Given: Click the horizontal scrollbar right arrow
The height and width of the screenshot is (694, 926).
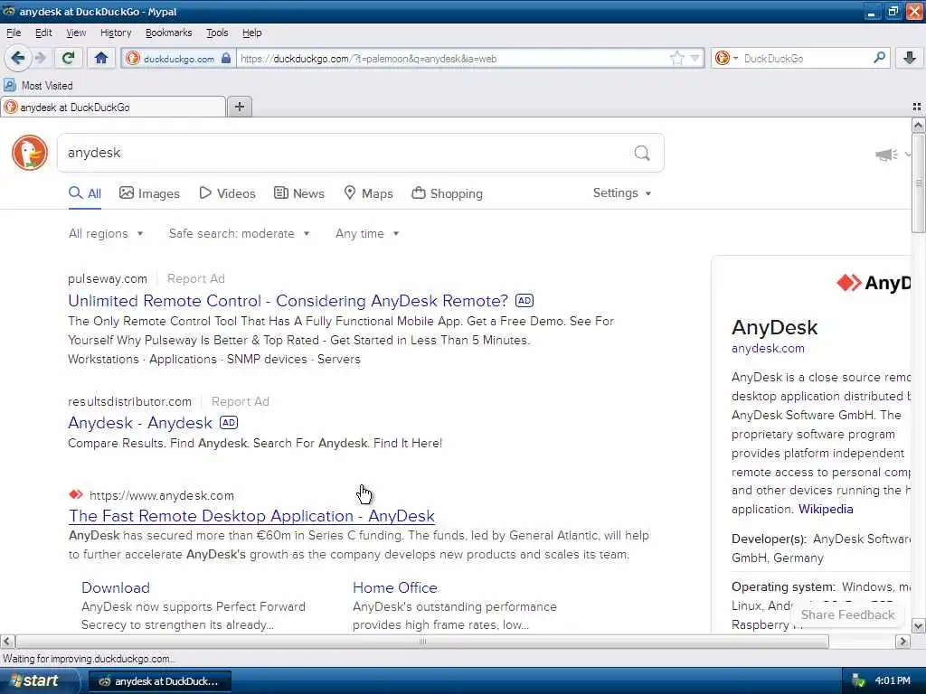Looking at the screenshot, I should coord(902,641).
